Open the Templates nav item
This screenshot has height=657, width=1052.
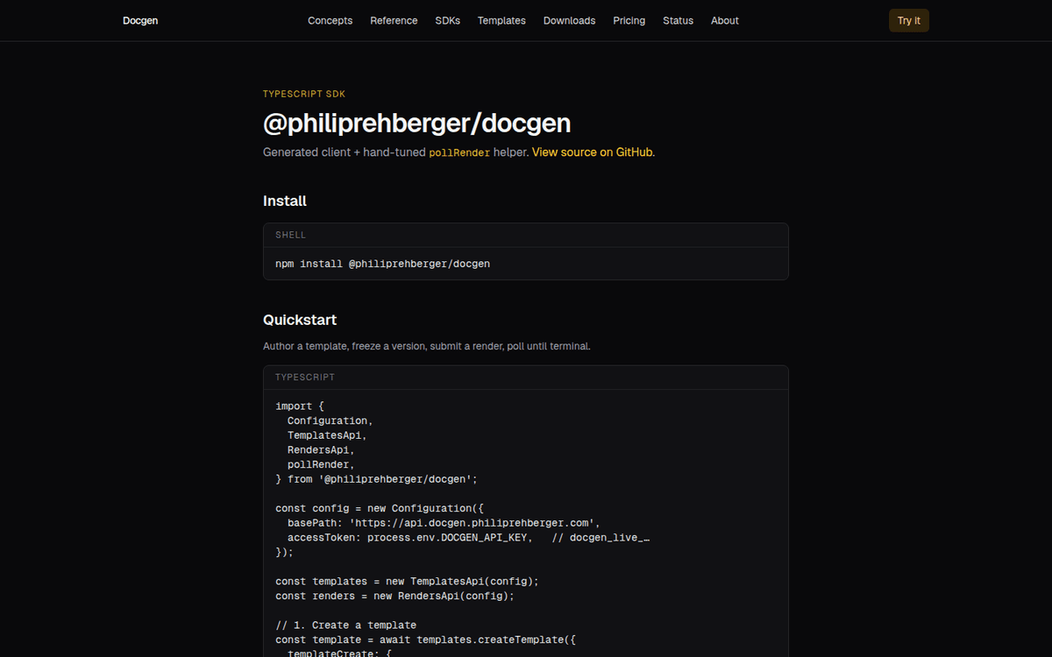click(501, 20)
